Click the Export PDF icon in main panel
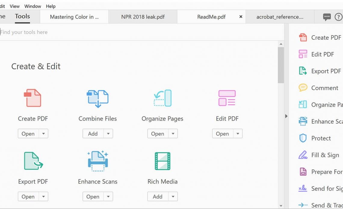The width and height of the screenshot is (343, 209). pyautogui.click(x=33, y=161)
